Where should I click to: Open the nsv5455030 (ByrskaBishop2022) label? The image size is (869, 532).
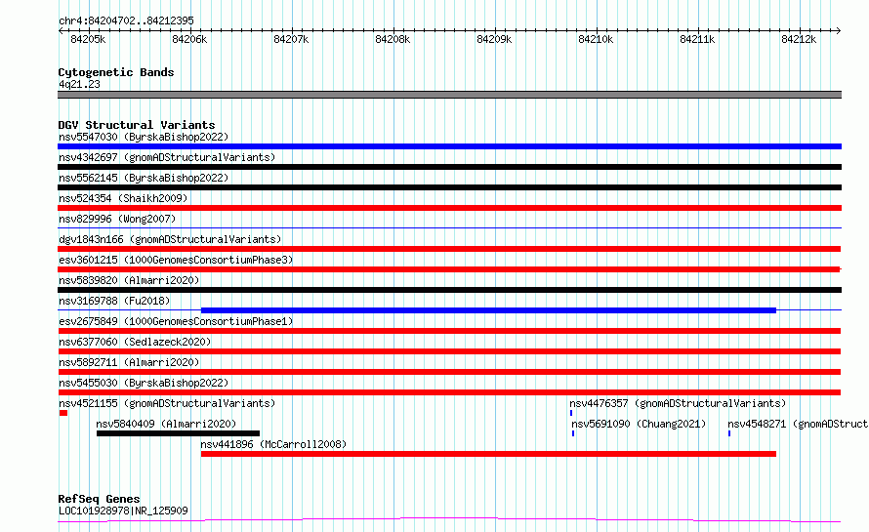pos(144,383)
